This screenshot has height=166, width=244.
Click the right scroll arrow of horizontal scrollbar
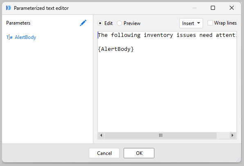[x=233, y=135]
